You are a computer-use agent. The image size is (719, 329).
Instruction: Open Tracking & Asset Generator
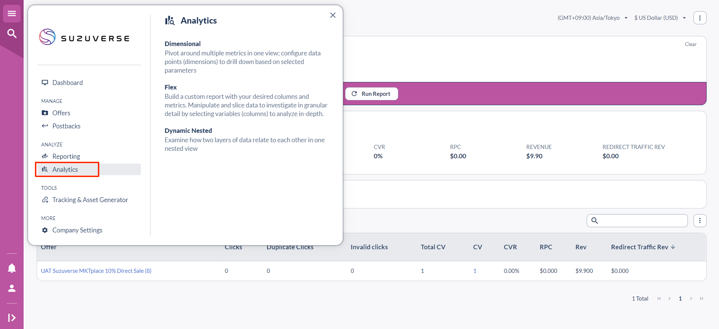point(90,200)
